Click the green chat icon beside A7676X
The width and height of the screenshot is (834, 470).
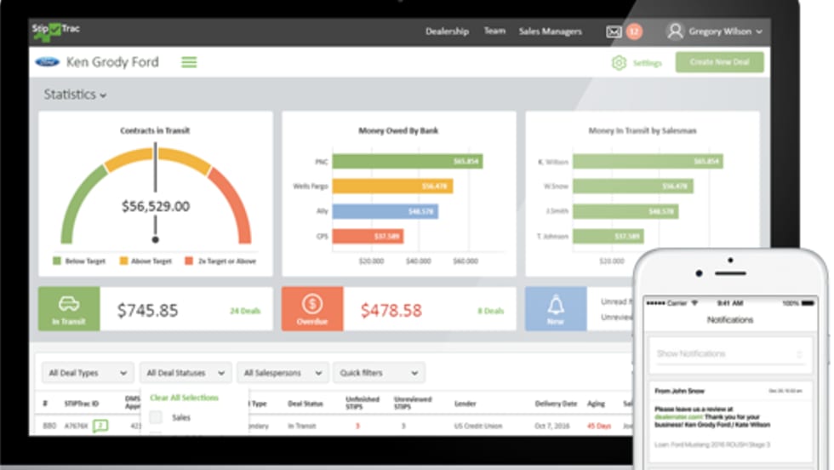100,425
